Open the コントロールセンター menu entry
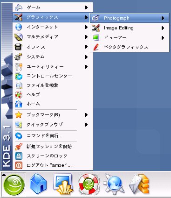The width and height of the screenshot is (171, 198). point(53,76)
